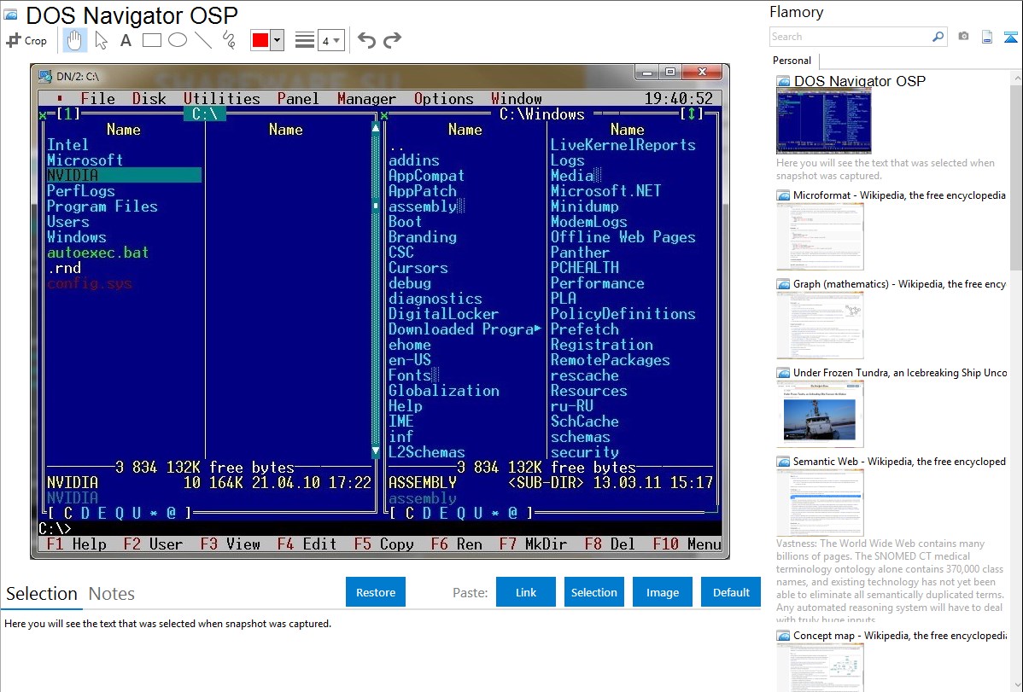Redo the annotation

tap(392, 40)
